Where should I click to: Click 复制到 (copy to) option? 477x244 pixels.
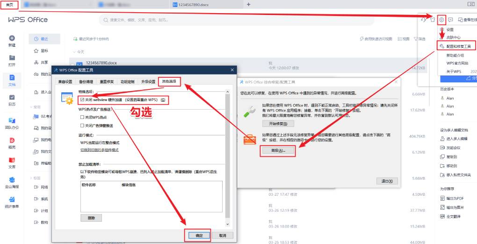pyautogui.click(x=449, y=157)
